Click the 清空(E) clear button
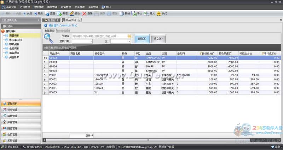Viewport: 283px width, 150px height. point(158,39)
